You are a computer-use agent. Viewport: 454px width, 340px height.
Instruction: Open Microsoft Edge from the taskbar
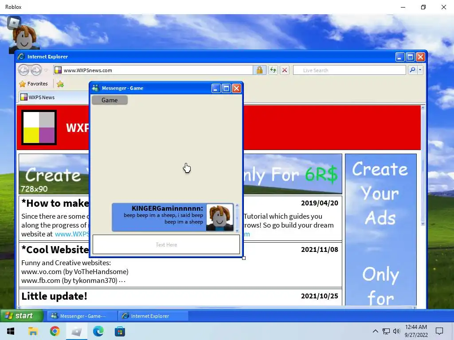point(98,331)
